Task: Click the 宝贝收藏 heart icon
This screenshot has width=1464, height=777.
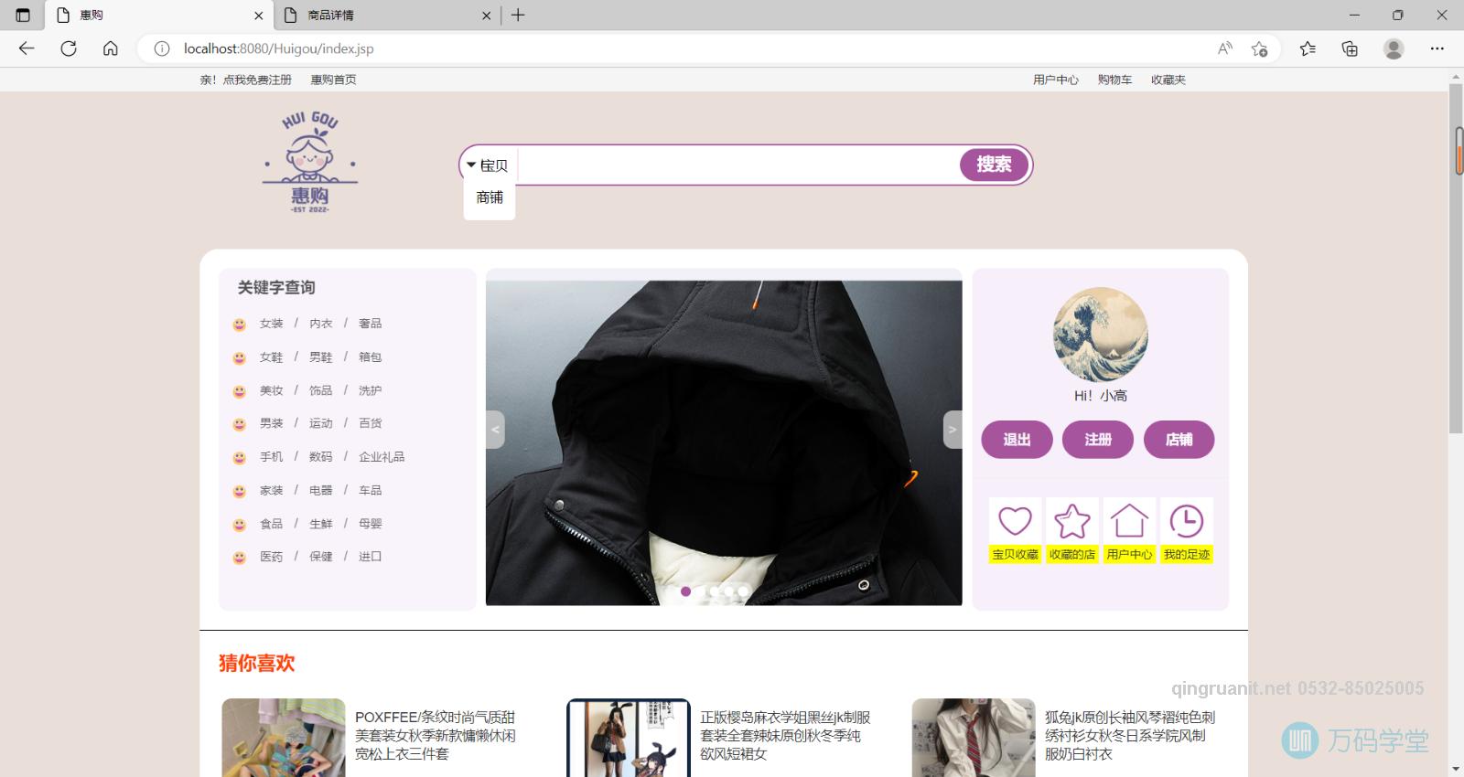Action: 1015,522
